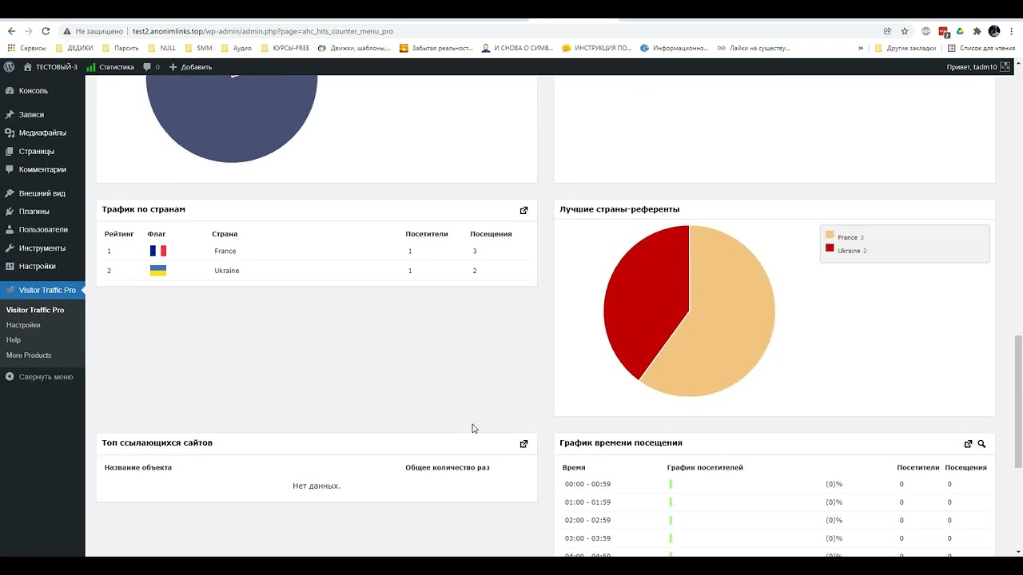The height and width of the screenshot is (575, 1023).
Task: Open Медиафайлы in the sidebar
Action: point(42,133)
